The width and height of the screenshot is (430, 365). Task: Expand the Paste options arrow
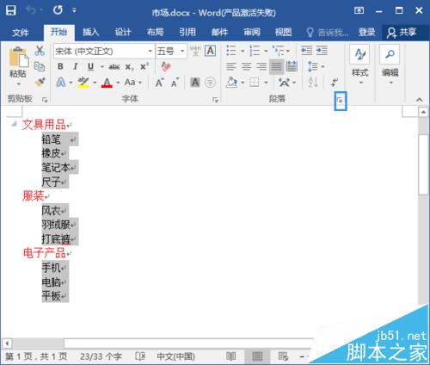pos(19,84)
